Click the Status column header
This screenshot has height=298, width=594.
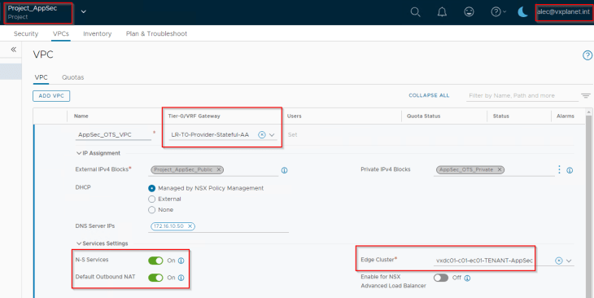point(500,116)
